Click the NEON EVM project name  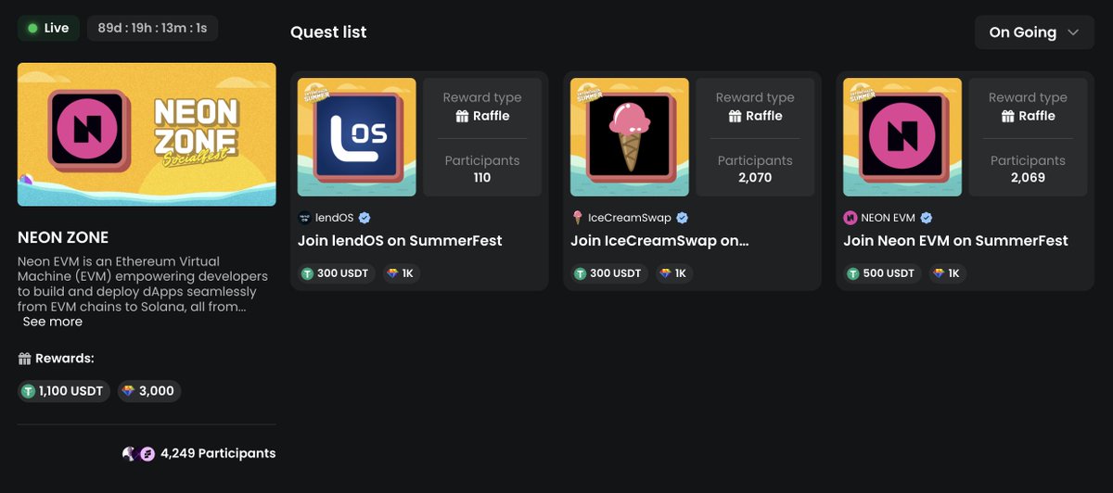tap(889, 218)
